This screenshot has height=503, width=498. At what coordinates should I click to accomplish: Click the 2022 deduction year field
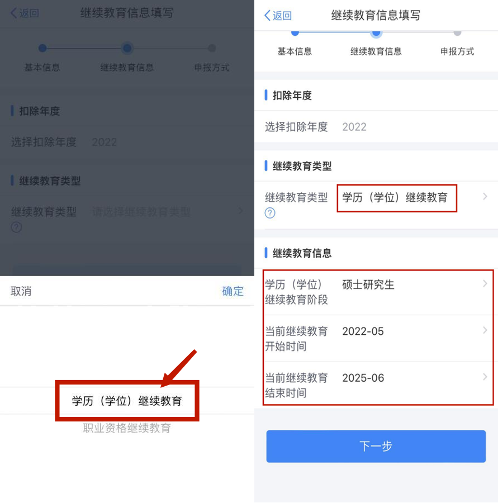pos(354,127)
